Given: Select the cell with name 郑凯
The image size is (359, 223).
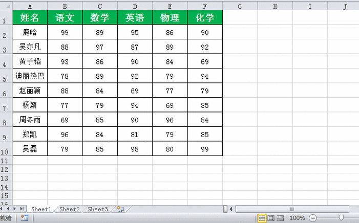Looking at the screenshot, I should click(30, 134).
